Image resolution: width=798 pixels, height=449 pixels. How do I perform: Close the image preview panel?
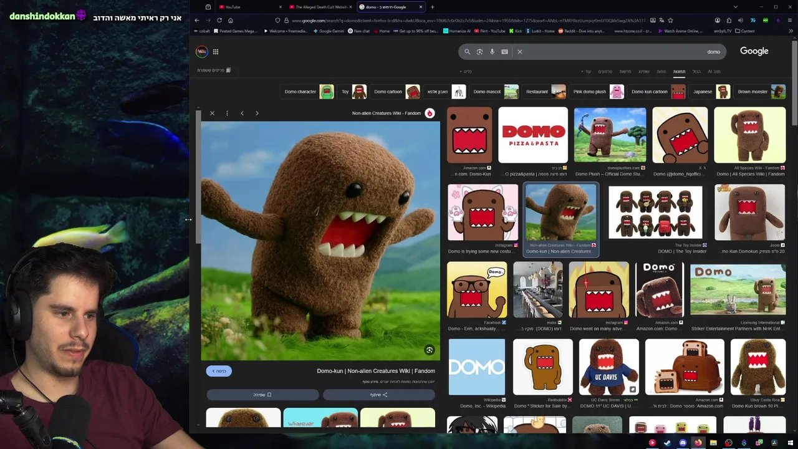point(212,113)
